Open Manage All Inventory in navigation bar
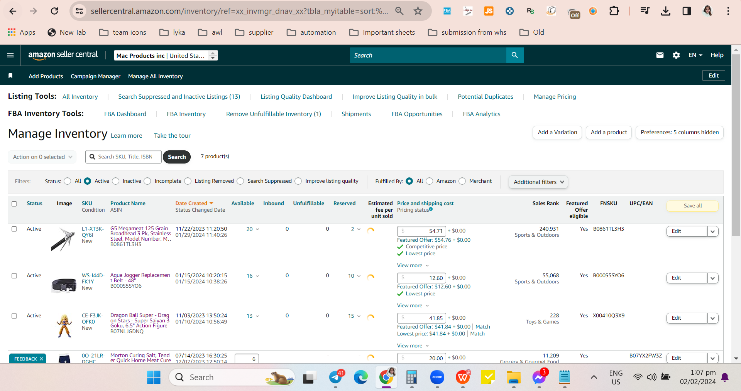 point(156,76)
